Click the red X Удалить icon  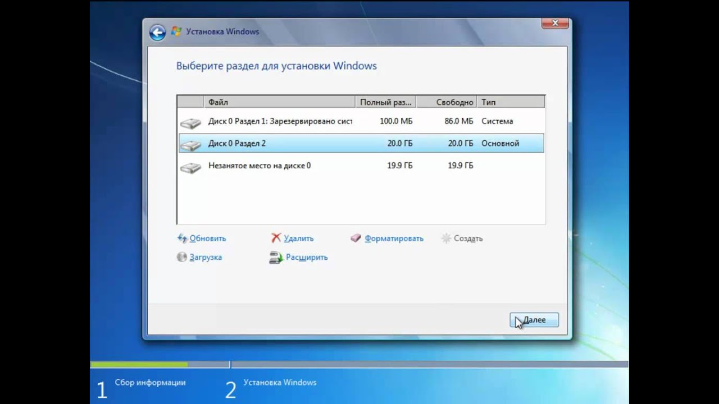click(276, 238)
